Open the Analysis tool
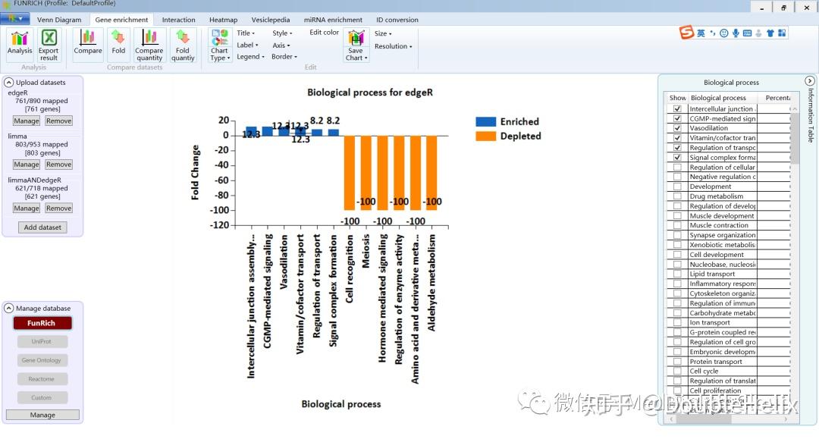Viewport: 819px width, 439px height. tap(19, 43)
